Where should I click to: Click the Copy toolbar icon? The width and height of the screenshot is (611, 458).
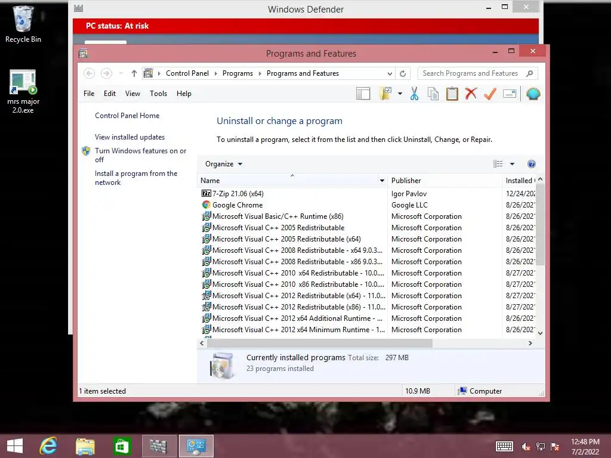pyautogui.click(x=433, y=94)
